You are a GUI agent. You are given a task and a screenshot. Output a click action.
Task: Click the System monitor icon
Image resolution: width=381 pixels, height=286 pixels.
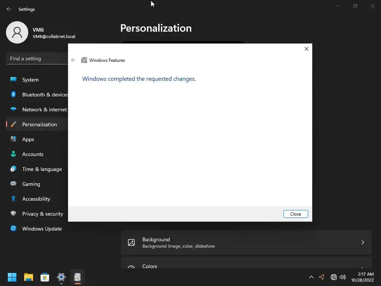pos(13,79)
